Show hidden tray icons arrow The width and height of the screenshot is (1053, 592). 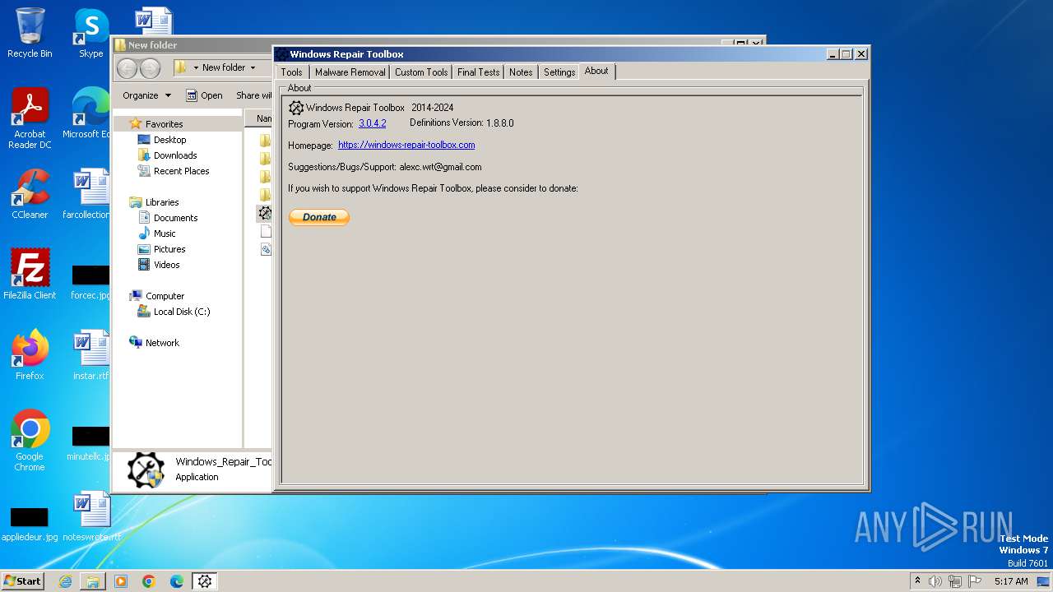pyautogui.click(x=917, y=581)
